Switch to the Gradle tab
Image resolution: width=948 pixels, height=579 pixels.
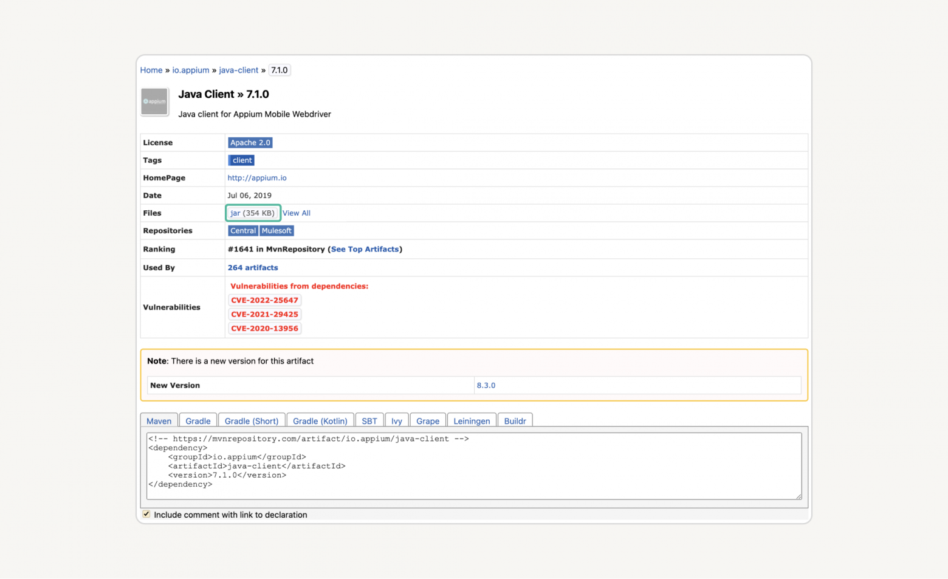pos(198,420)
